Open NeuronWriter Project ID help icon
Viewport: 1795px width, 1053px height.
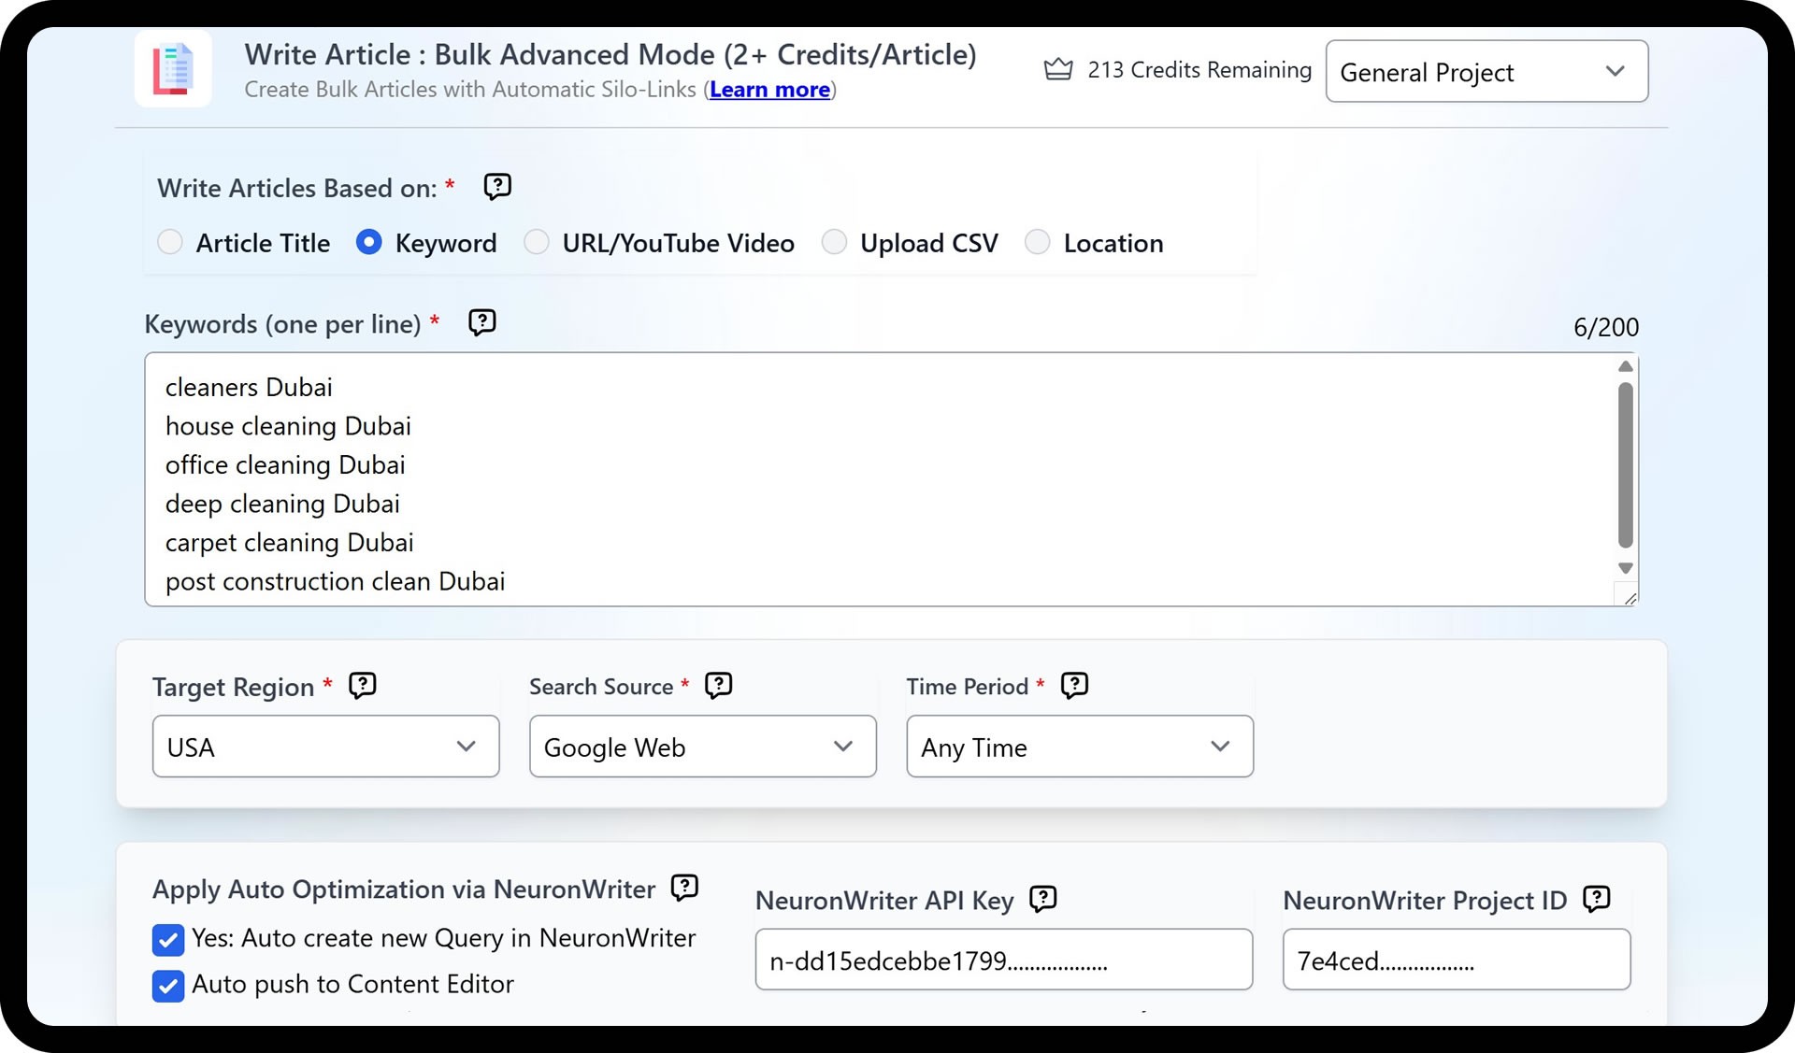[x=1597, y=899]
